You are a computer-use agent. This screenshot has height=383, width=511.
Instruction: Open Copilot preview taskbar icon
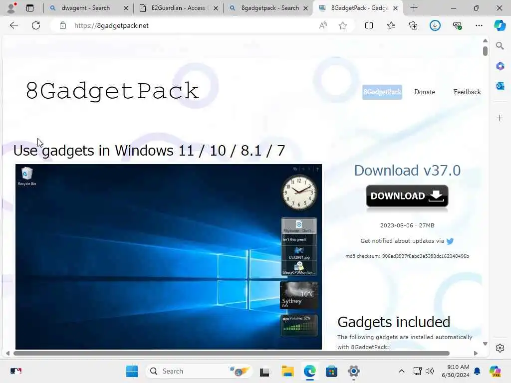pos(495,371)
